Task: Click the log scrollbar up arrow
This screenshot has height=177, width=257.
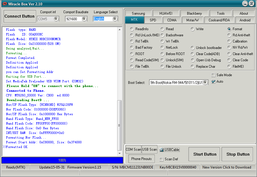Action: [120, 30]
